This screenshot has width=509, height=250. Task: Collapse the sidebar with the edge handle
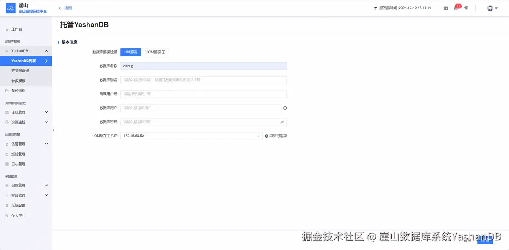(x=53, y=130)
